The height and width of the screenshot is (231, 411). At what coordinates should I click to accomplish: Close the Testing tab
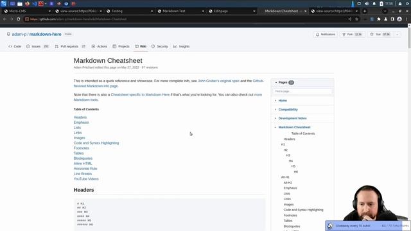(152, 12)
